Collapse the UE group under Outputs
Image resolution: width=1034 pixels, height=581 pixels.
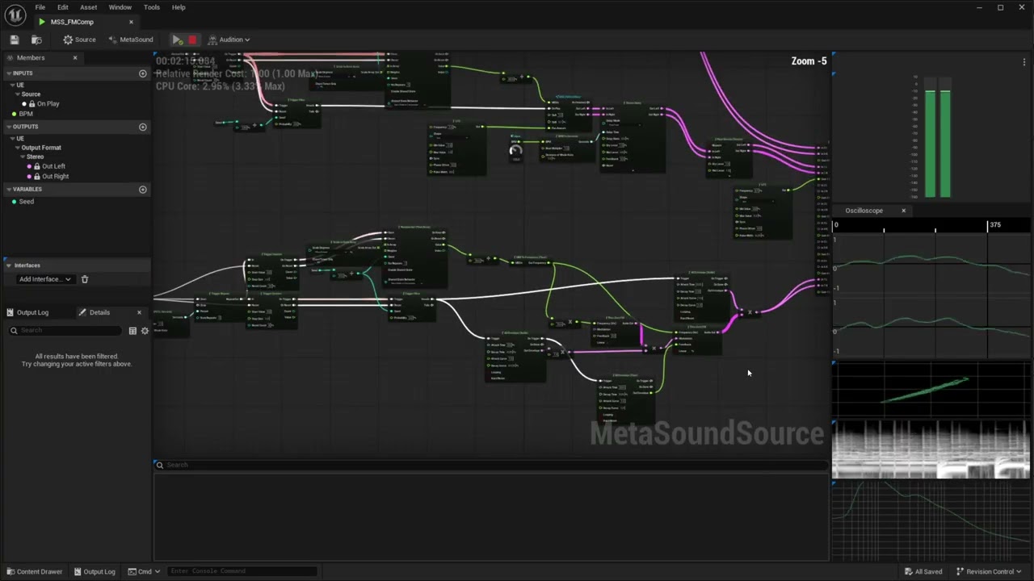click(12, 138)
